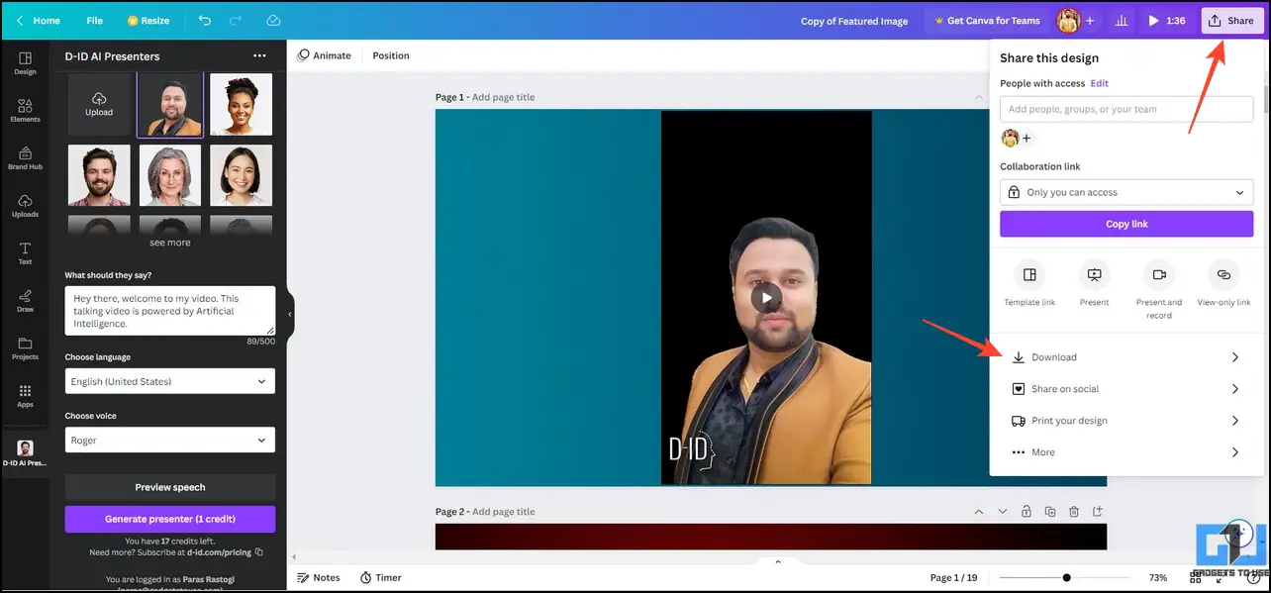Open Notes at the bottom bar
Viewport: 1271px width, 593px height.
coord(318,577)
